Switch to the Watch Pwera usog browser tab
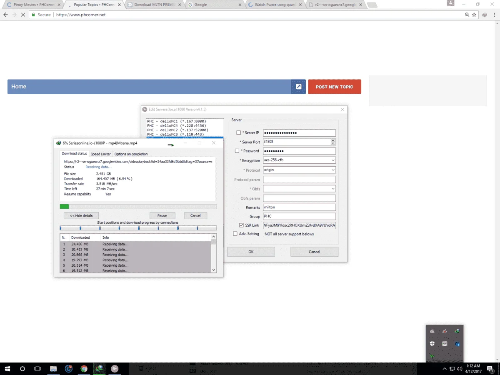Screen dimensions: 500x375 pyautogui.click(x=274, y=5)
